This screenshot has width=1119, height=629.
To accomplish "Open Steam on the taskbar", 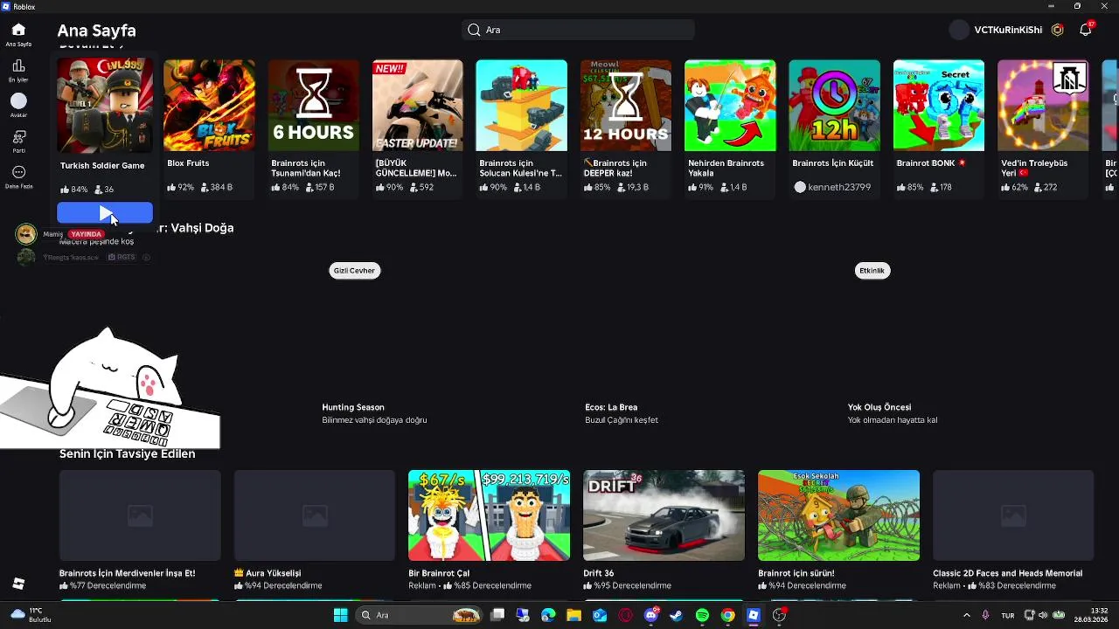I will (x=676, y=615).
